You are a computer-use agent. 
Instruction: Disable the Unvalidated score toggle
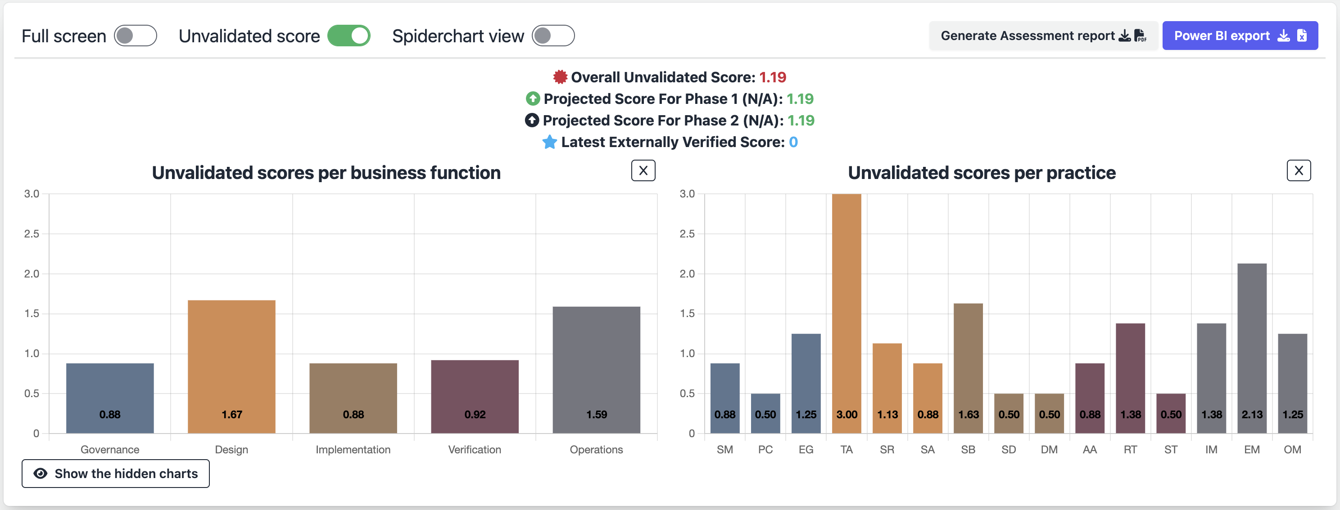coord(349,36)
